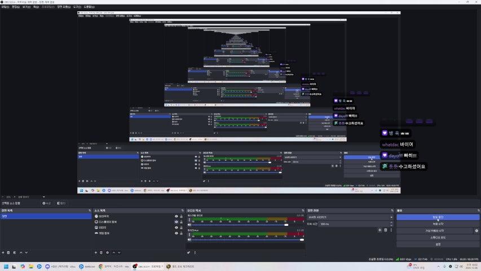Toggle the eye icon on the first source row
Screen dimensions: 481x271
click(176, 216)
